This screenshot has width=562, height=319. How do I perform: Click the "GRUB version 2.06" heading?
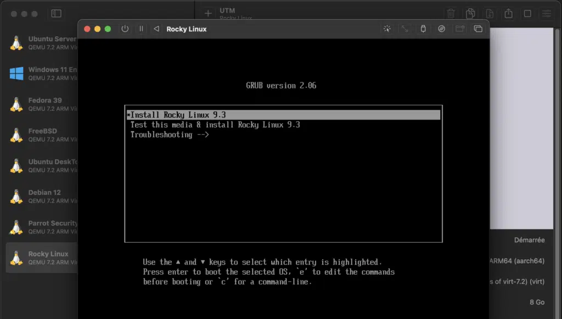pyautogui.click(x=281, y=85)
